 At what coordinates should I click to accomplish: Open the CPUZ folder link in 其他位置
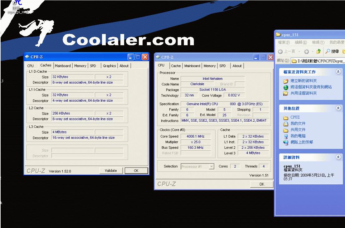pyautogui.click(x=295, y=117)
